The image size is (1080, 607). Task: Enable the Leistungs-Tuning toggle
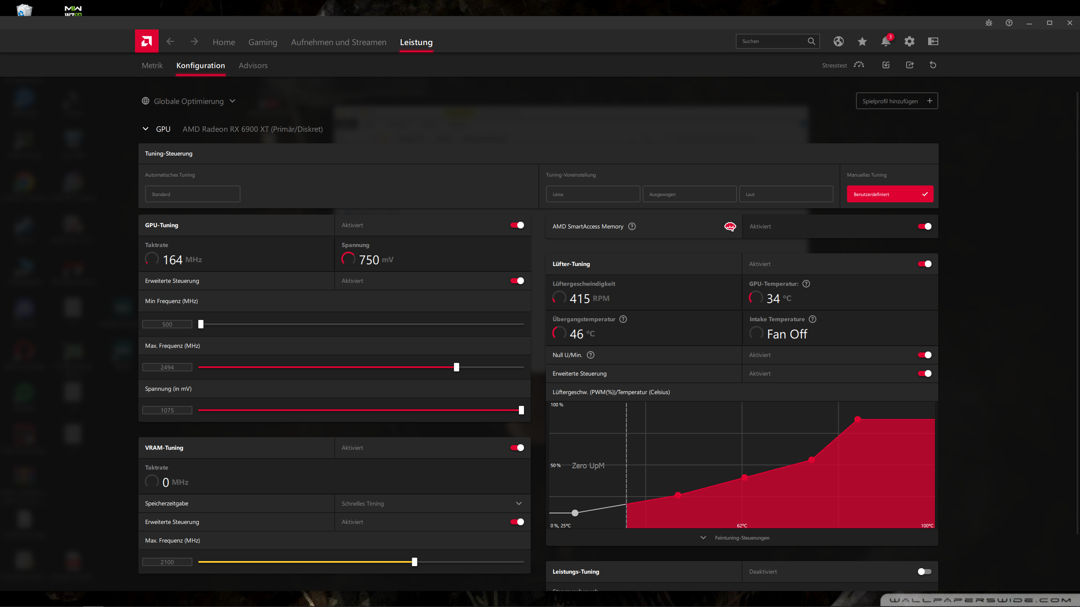point(924,572)
